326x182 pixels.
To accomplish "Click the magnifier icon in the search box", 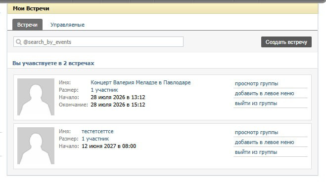I will pos(18,42).
